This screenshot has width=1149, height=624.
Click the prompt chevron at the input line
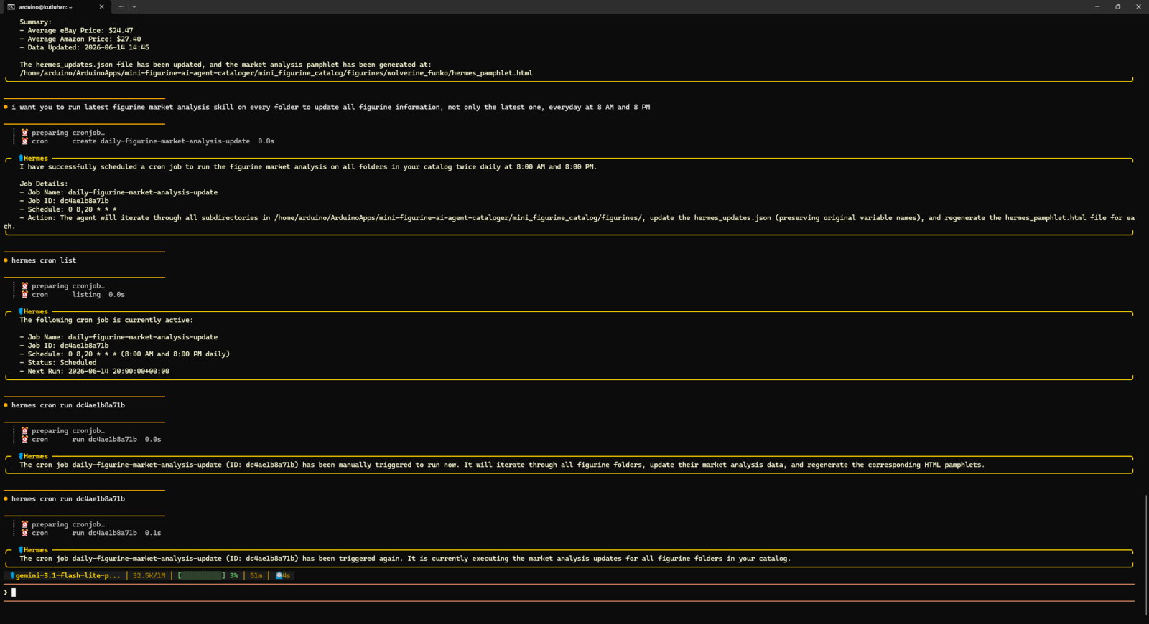(6, 592)
